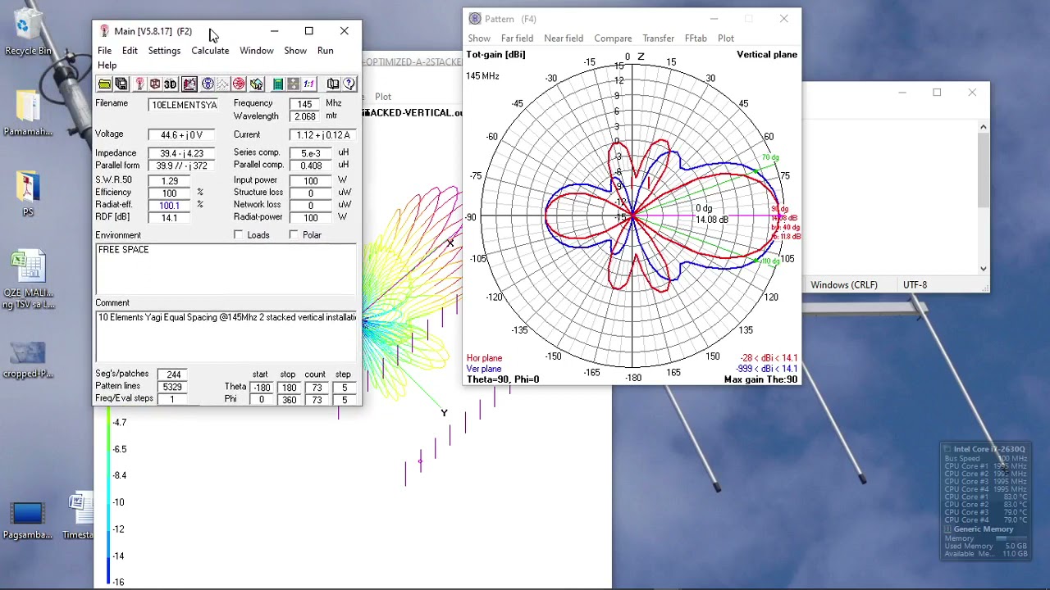Viewport: 1050px width, 590px height.
Task: Click scroll-down arrow in background editor window
Action: (x=983, y=268)
